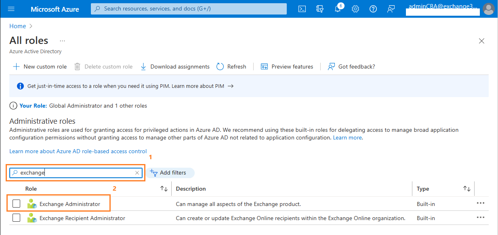Viewport: 498px width, 235px height.
Task: Click the blue info icon in PIM banner
Action: pyautogui.click(x=20, y=86)
